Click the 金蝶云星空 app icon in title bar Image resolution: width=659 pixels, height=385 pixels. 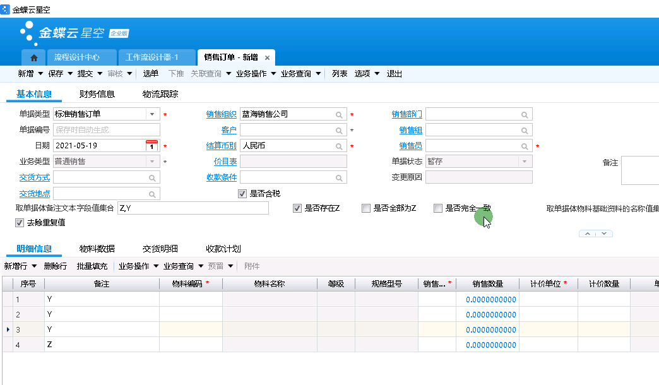pos(5,9)
